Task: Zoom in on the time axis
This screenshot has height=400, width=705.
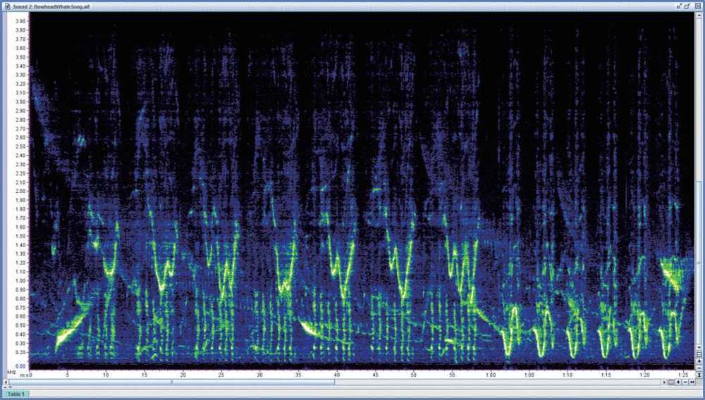Action: pos(678,382)
